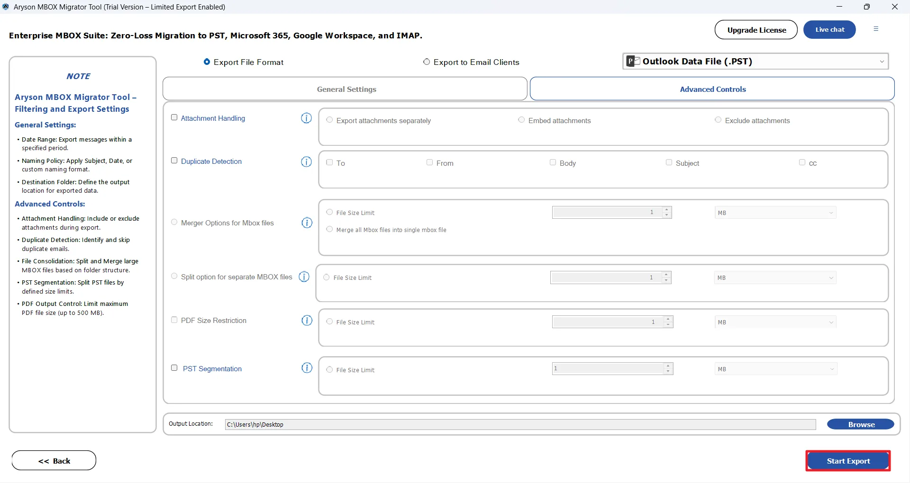910x483 pixels.
Task: Minimize the Aryson MBOX Migrator window
Action: [839, 7]
